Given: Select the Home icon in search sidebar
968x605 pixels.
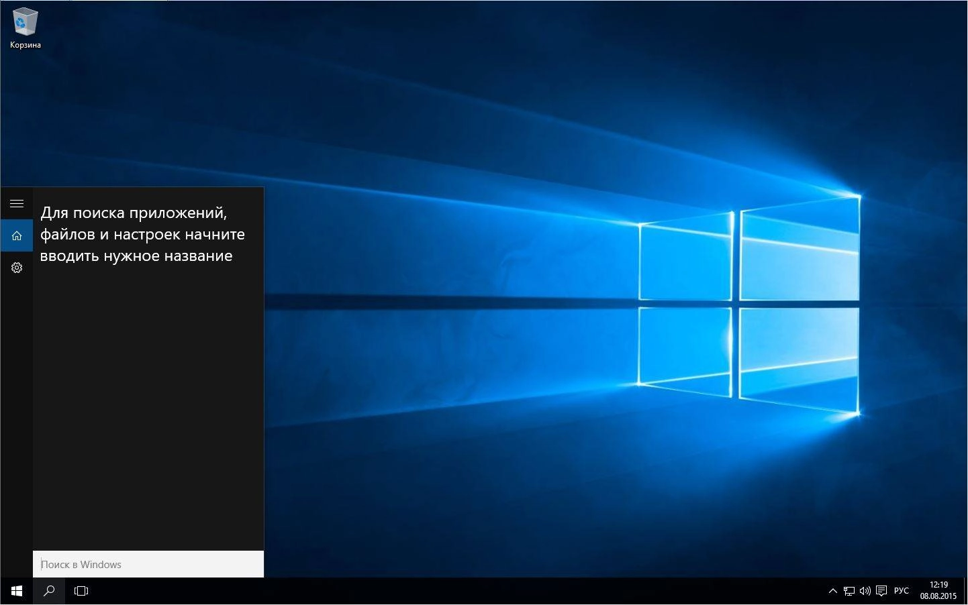Looking at the screenshot, I should [x=17, y=235].
